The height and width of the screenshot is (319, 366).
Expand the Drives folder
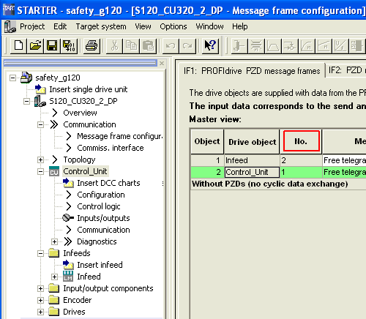click(40, 312)
